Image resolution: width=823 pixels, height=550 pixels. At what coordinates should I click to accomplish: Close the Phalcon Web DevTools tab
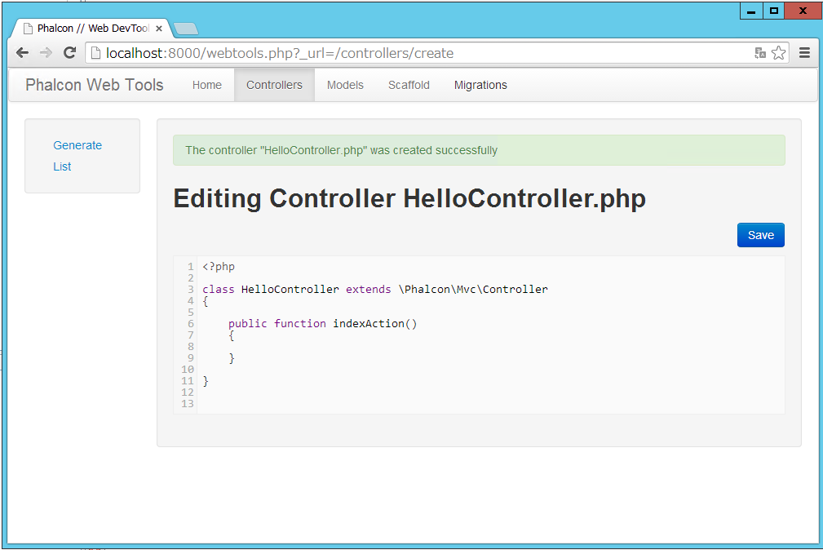click(159, 29)
